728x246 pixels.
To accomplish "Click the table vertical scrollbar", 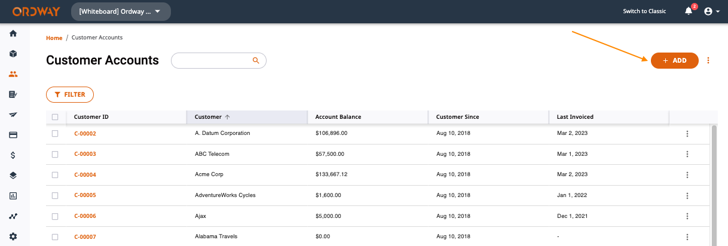I will (x=714, y=185).
